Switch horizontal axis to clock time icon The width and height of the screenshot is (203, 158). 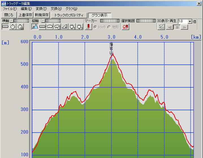coord(13,27)
